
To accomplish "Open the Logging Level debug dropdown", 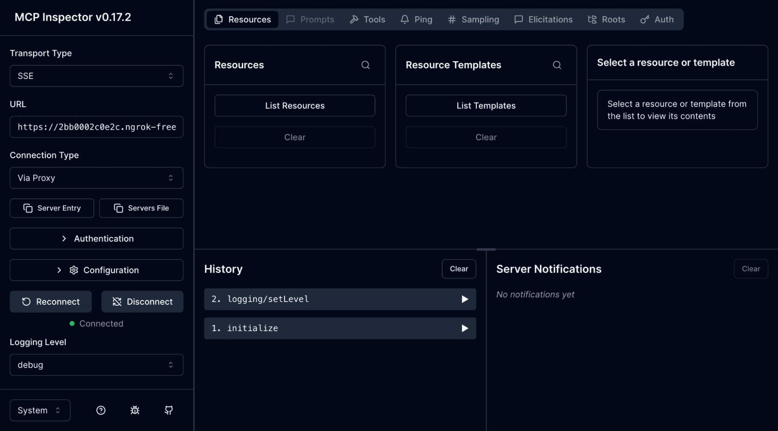I will point(96,365).
